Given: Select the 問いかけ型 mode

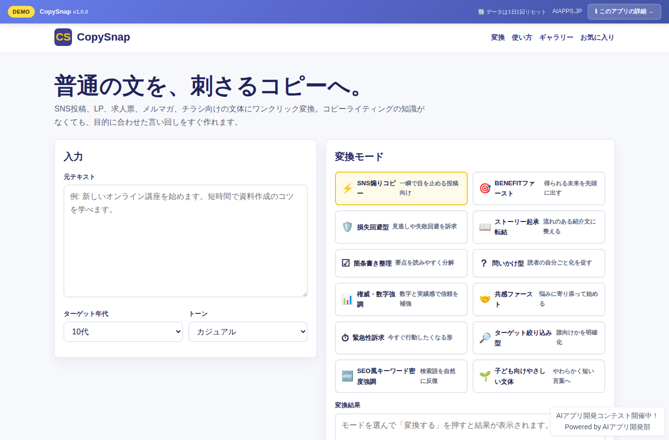Looking at the screenshot, I should (x=539, y=263).
